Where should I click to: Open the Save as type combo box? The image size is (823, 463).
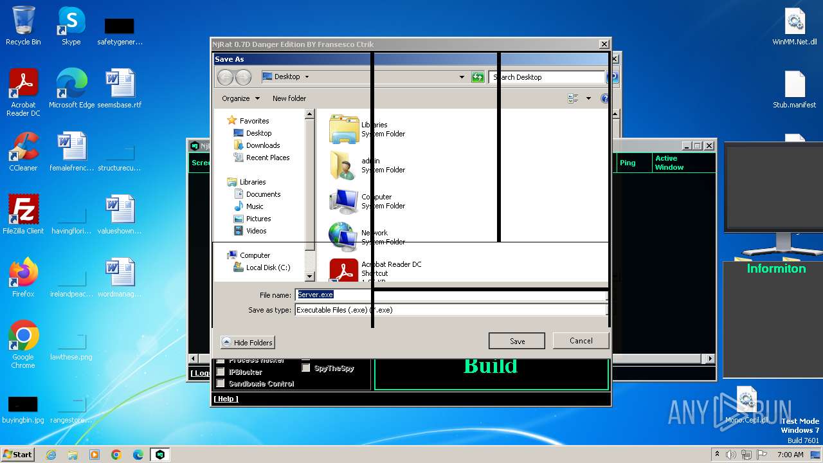[451, 310]
